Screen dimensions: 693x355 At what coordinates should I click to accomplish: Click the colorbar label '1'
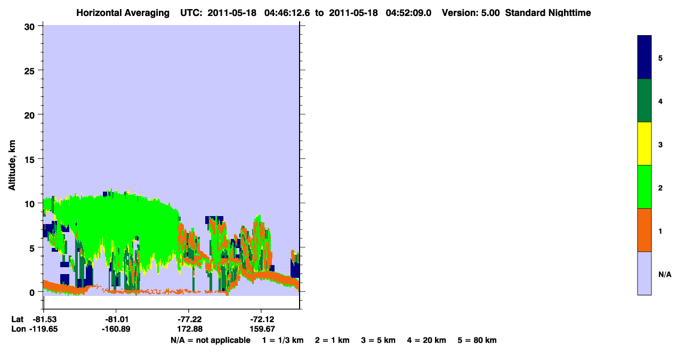pos(660,230)
